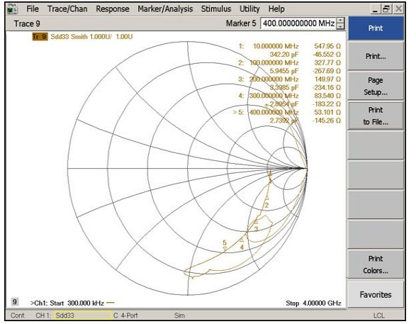
Task: Click Print to File... softkey
Action: tap(376, 116)
